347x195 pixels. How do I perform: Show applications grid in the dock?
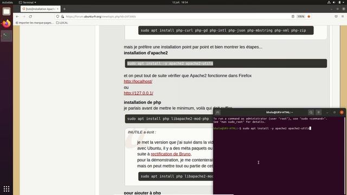point(7,188)
